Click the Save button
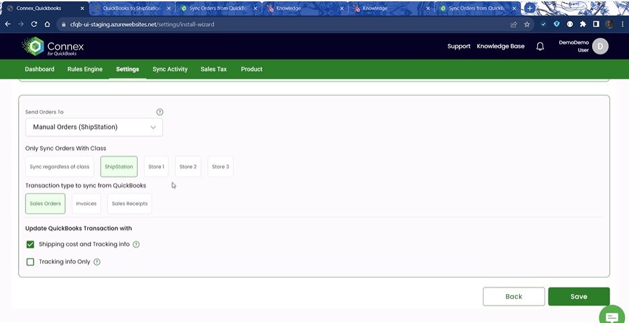629x323 pixels. point(579,297)
